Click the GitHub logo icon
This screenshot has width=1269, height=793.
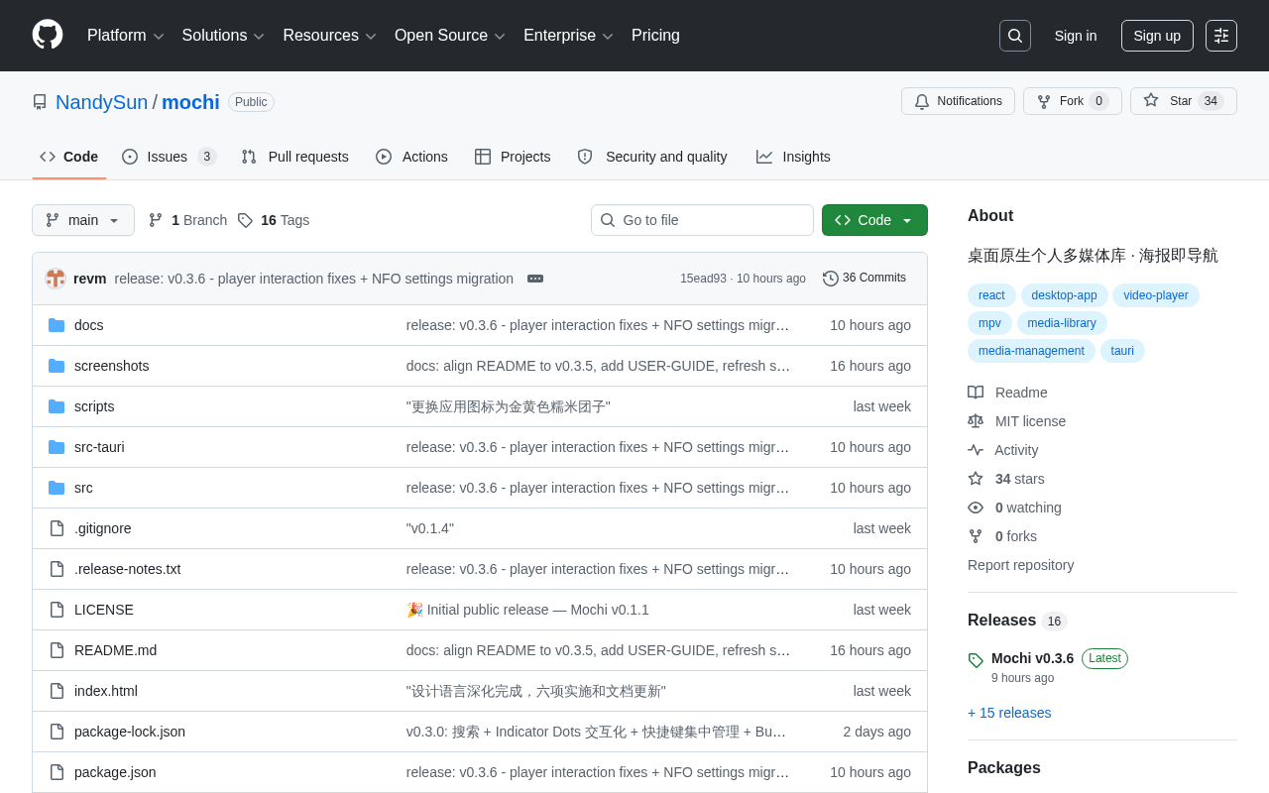pos(48,35)
